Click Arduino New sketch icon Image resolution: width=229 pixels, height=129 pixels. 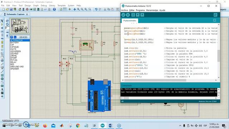(x=133, y=15)
